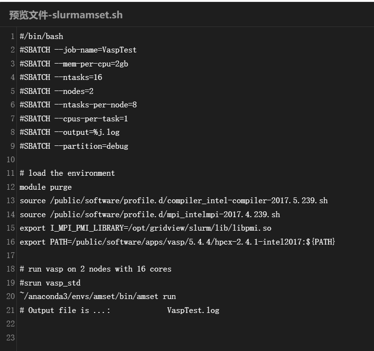374x351 pixels.
Task: Click the export PATH vasp line
Action: point(177,242)
